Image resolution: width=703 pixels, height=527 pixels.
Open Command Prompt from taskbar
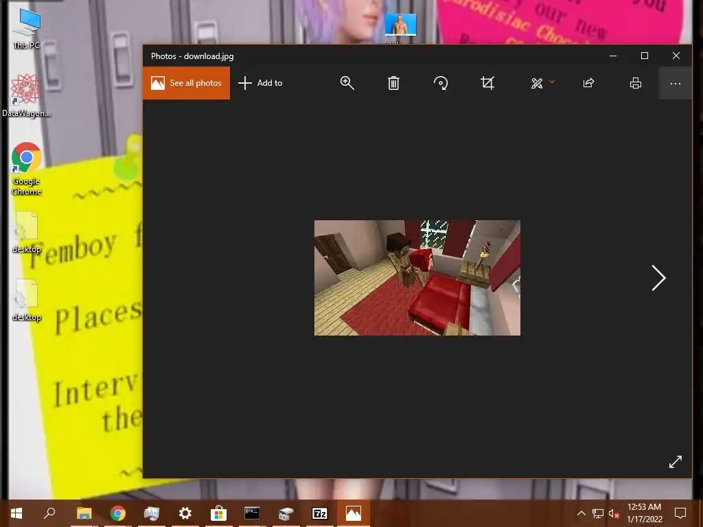point(253,513)
